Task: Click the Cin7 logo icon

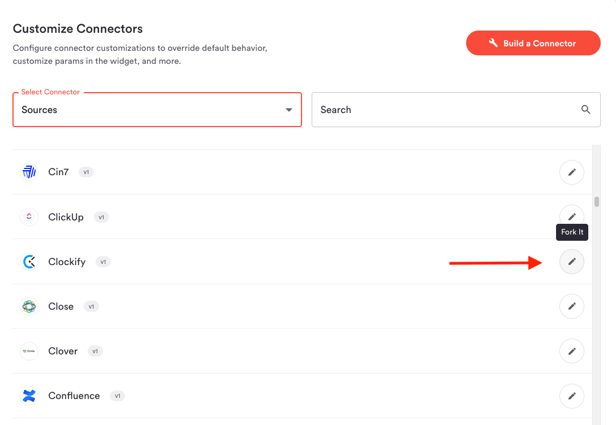Action: (x=29, y=172)
